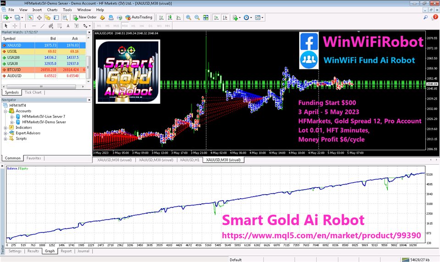Open the Tick Chart tab
Viewport: 440px width, 262px height.
click(33, 92)
